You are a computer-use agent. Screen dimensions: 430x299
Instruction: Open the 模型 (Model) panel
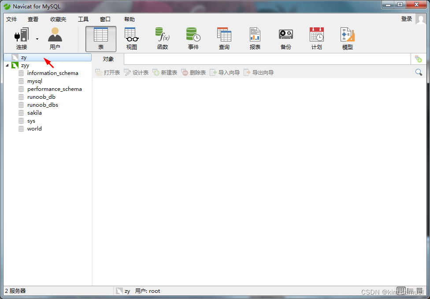[347, 37]
